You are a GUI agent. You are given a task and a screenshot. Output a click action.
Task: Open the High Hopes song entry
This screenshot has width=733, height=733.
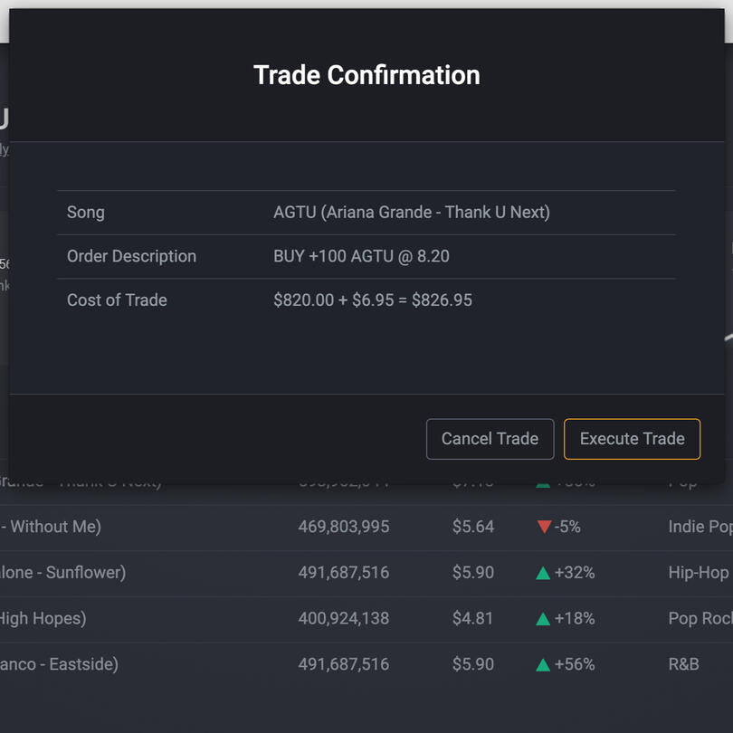[43, 619]
